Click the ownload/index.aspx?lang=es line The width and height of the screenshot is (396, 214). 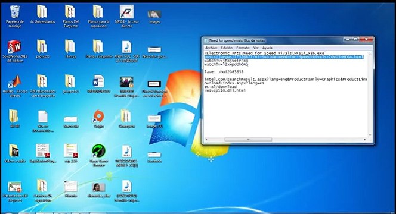click(x=234, y=83)
